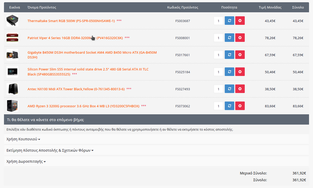Open Thermaltake power supply product image
This screenshot has width=313, height=188.
tap(12, 21)
